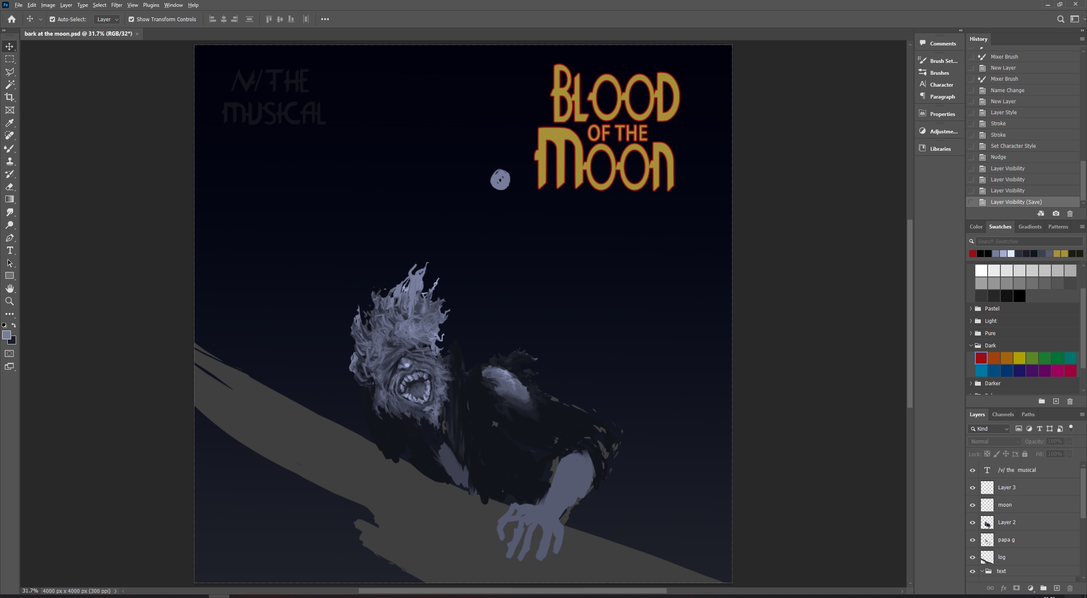Expand the Pastel swatch group
1087x598 pixels.
click(971, 309)
